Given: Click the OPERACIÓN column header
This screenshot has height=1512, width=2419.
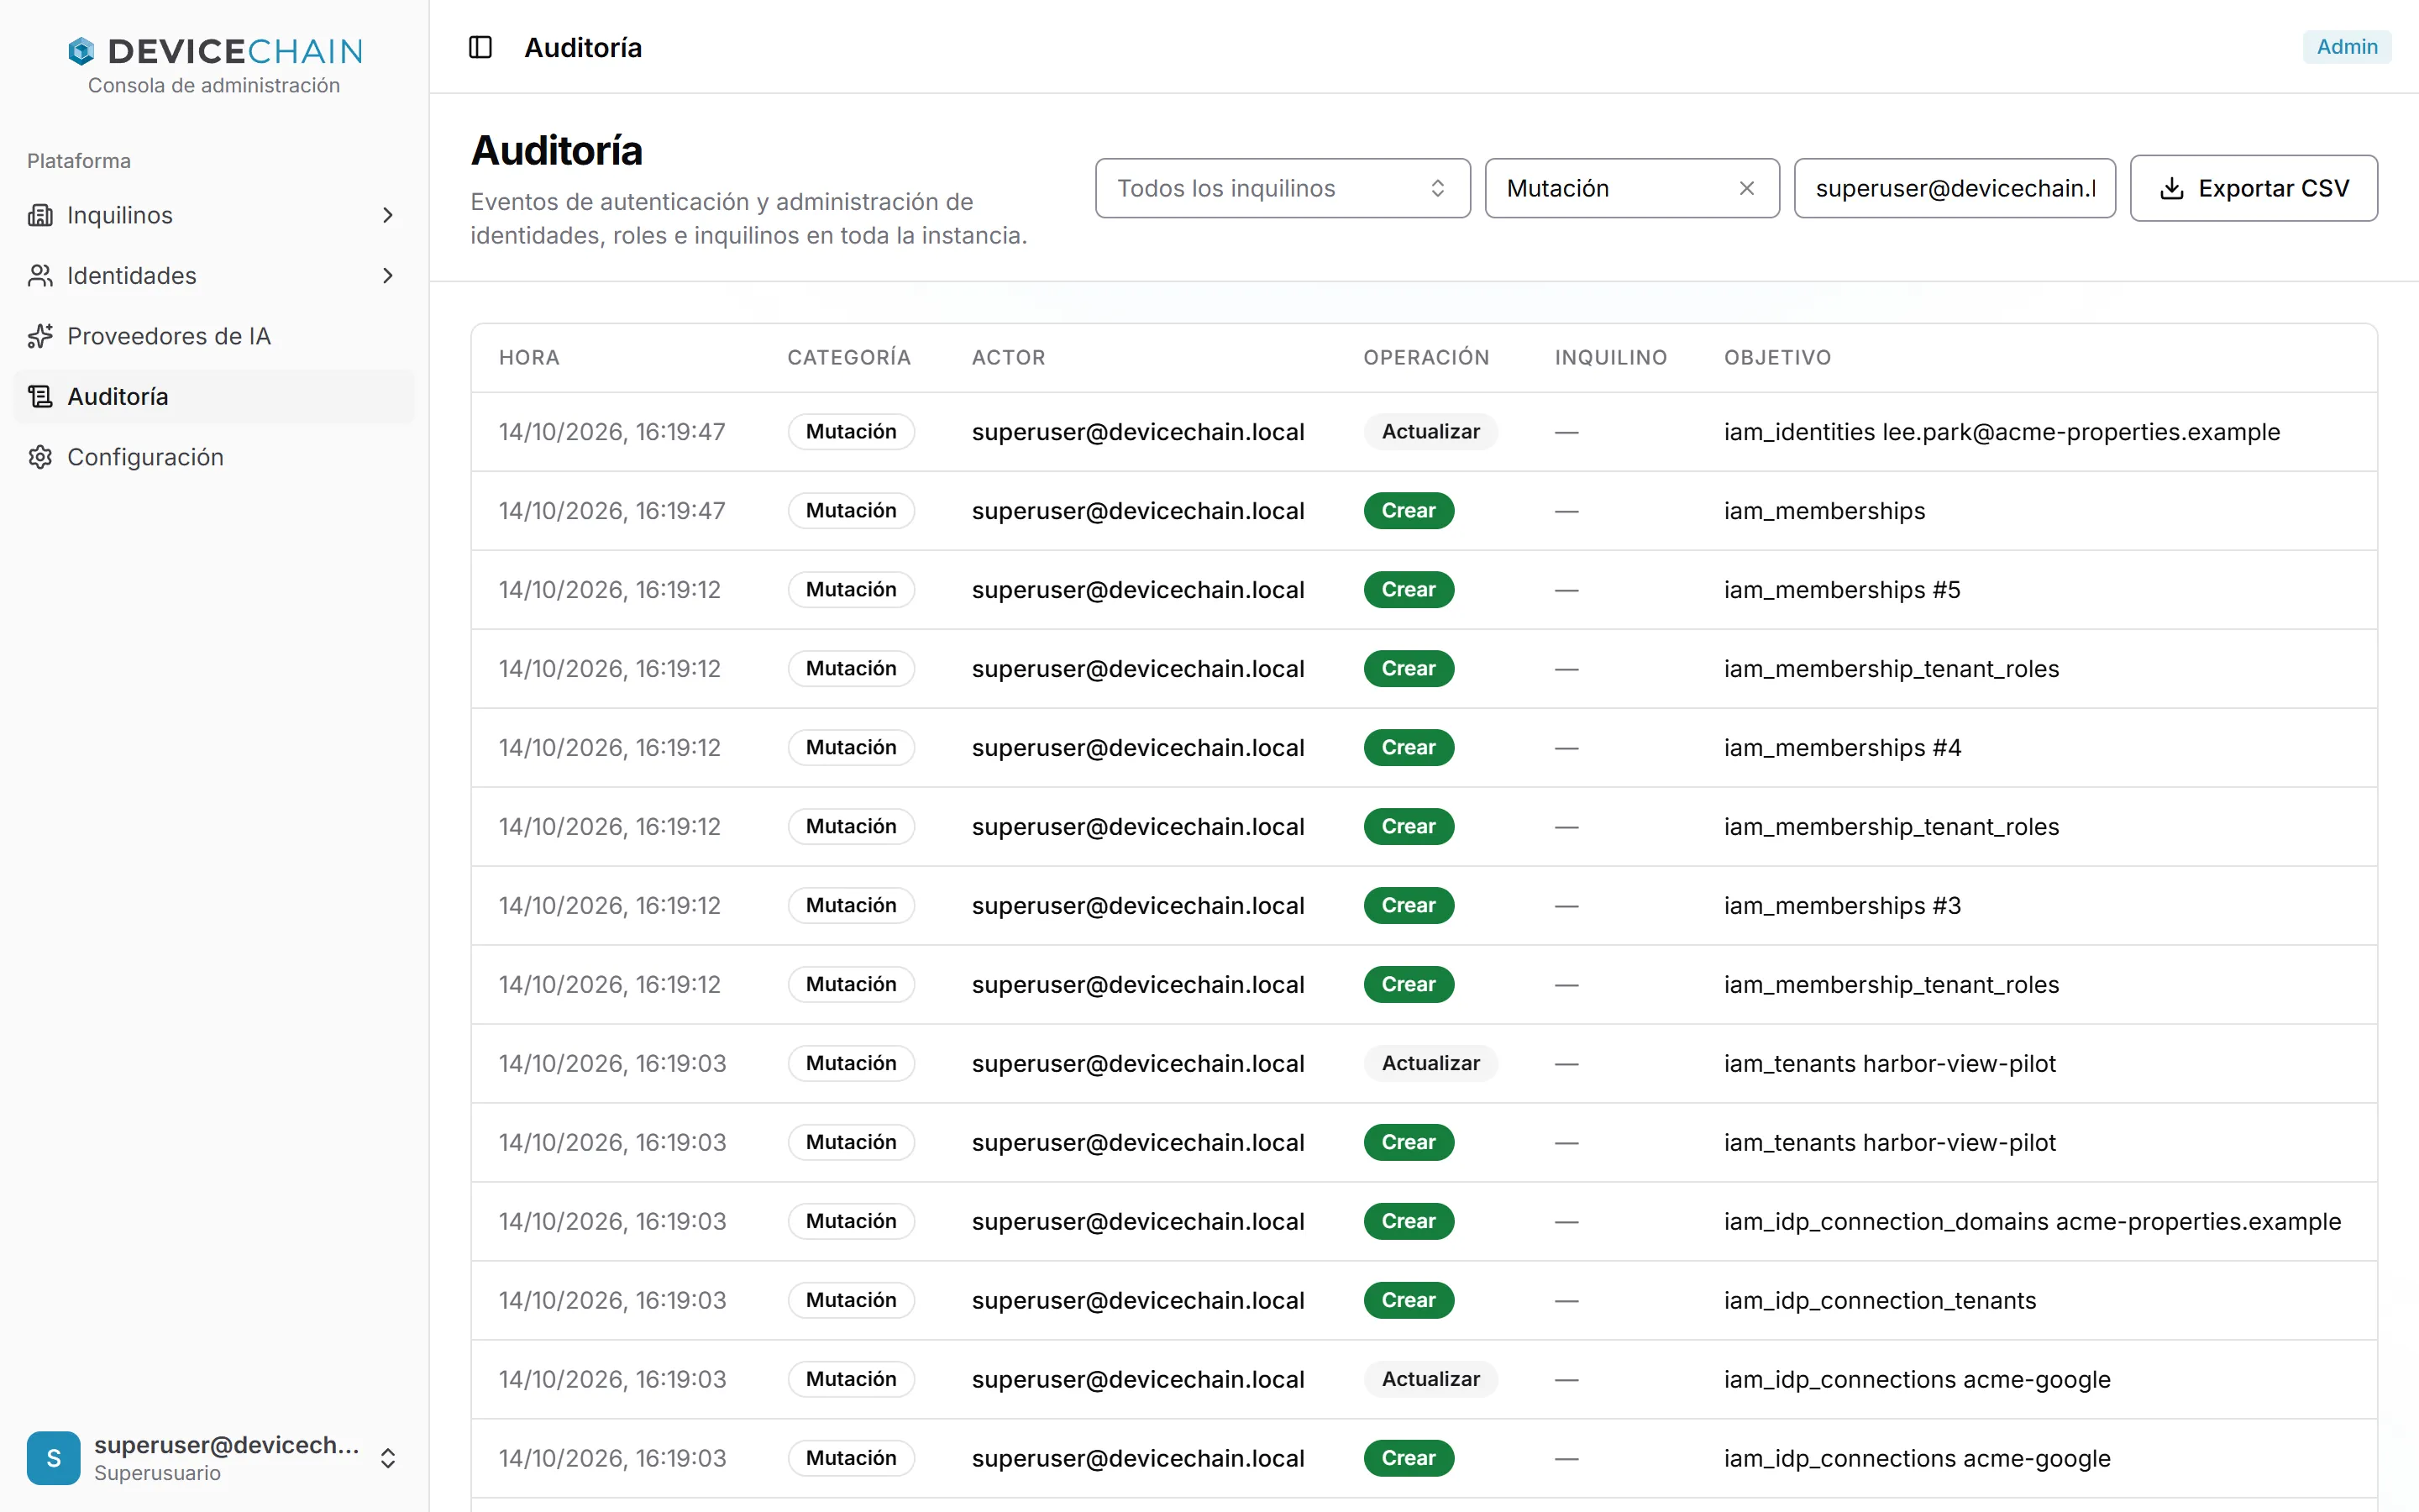Looking at the screenshot, I should click(x=1425, y=357).
